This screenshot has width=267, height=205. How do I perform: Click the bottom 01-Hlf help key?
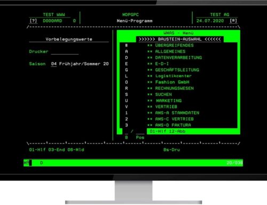[37, 150]
